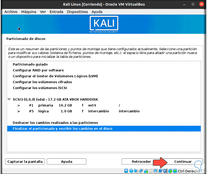Viewport: 207px width, 174px height.
Task: Click the mouse integration status icon
Action: pyautogui.click(x=170, y=171)
